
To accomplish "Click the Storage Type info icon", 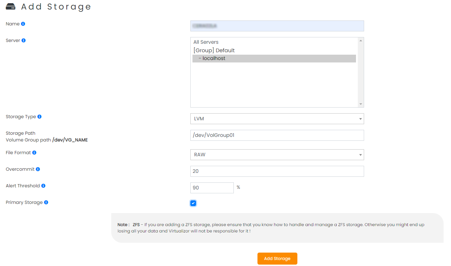I will point(40,116).
